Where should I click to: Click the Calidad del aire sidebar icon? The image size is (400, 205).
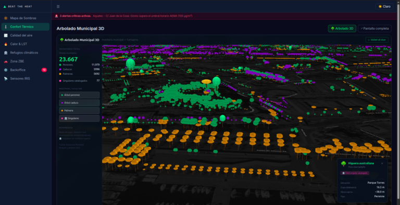[6, 35]
